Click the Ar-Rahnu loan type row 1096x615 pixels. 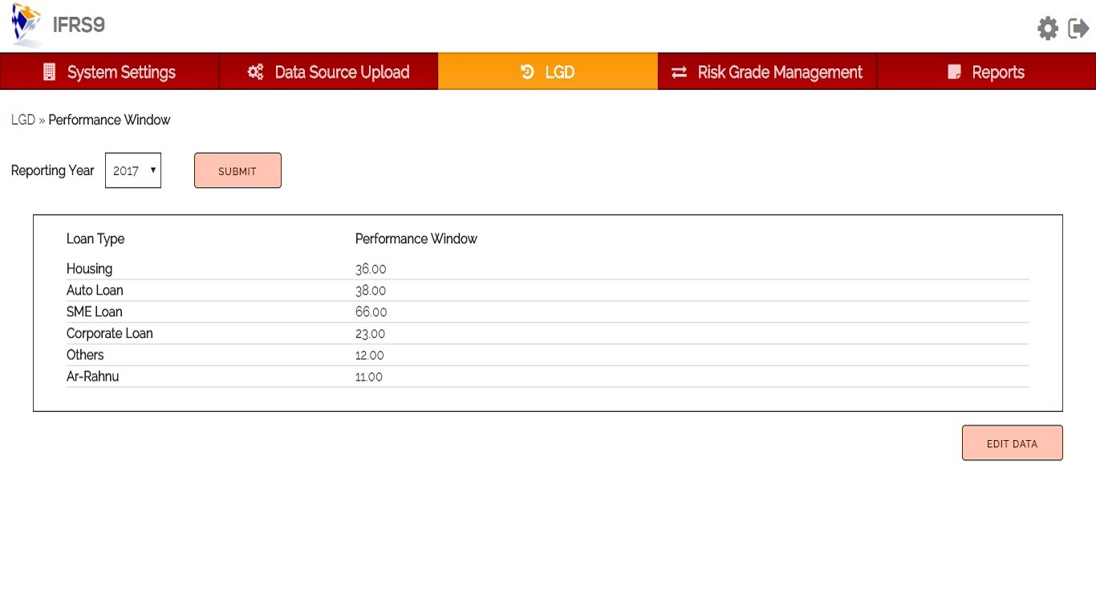point(92,377)
